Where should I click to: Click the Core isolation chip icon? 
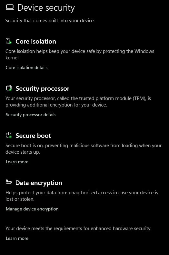click(9, 41)
